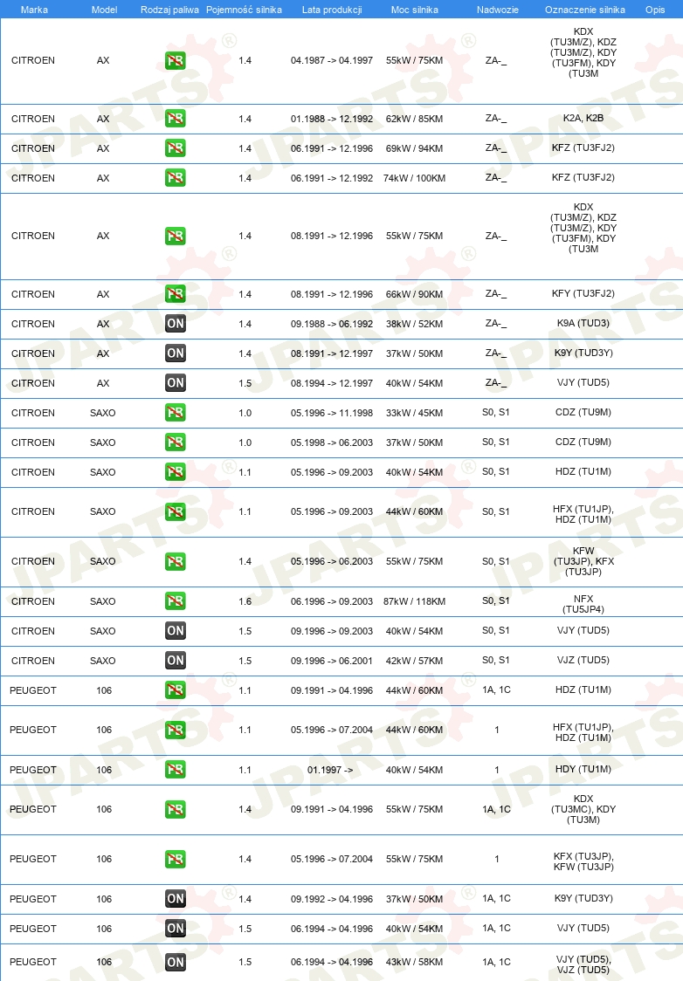Click petrol icon in Peugeot 106 09.1991 1.1 row
Screen dimensions: 683x981
176,690
